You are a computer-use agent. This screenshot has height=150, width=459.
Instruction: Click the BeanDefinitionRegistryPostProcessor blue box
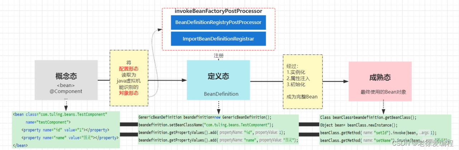pyautogui.click(x=218, y=22)
